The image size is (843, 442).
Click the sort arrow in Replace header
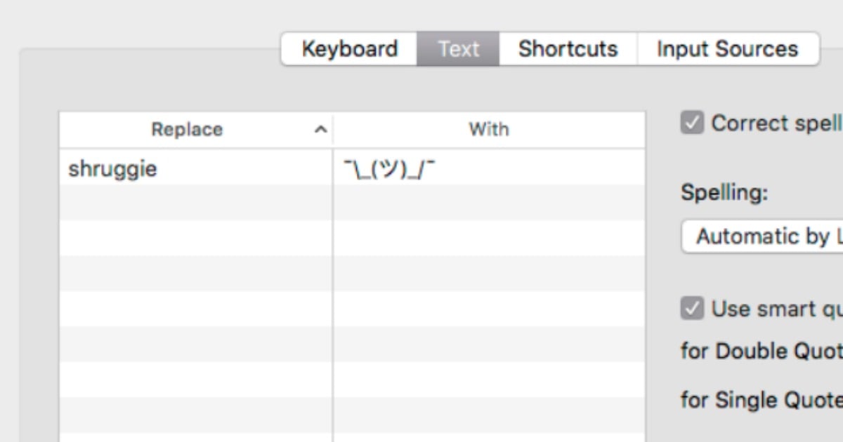320,130
